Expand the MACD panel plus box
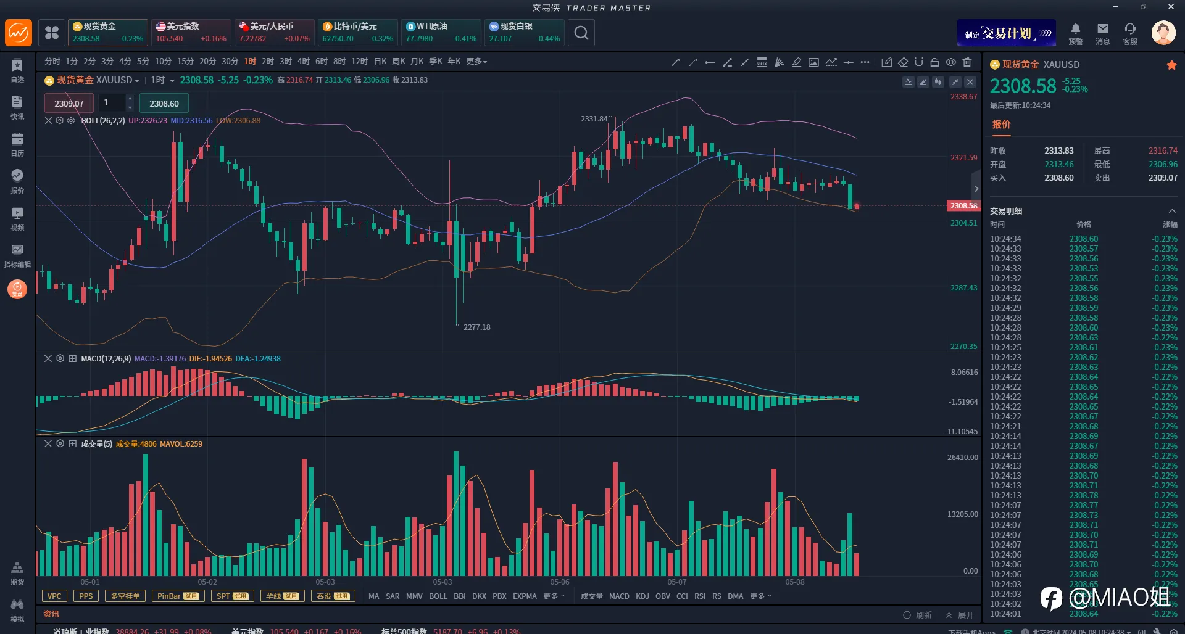The height and width of the screenshot is (634, 1185). click(x=72, y=358)
